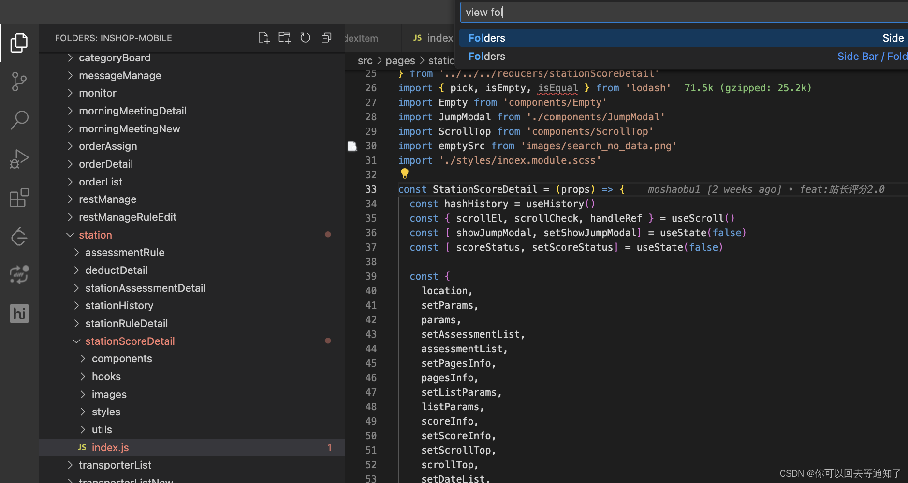The width and height of the screenshot is (908, 483).
Task: Click 'const StationScoreDetail' on line 33
Action: click(468, 189)
